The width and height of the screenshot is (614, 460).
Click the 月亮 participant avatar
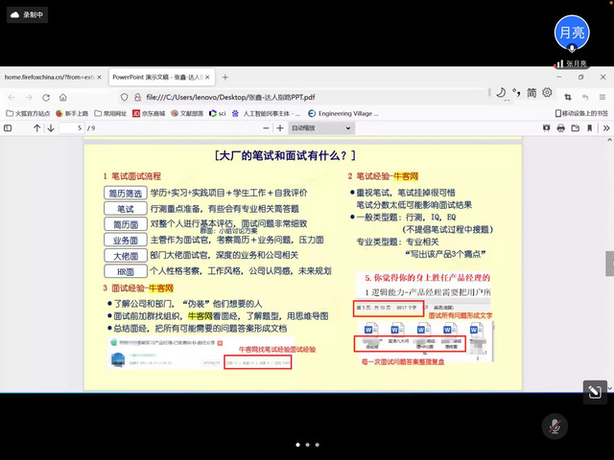click(x=572, y=33)
